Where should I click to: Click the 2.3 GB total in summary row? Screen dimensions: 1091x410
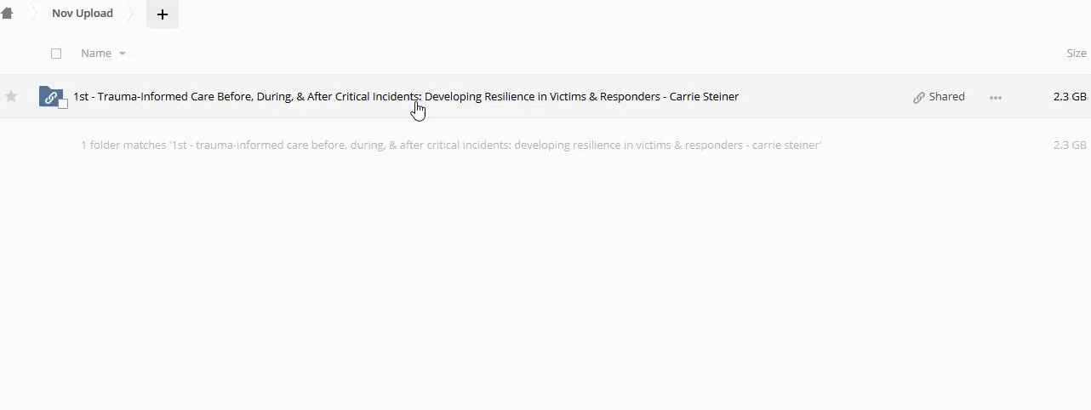tap(1069, 145)
